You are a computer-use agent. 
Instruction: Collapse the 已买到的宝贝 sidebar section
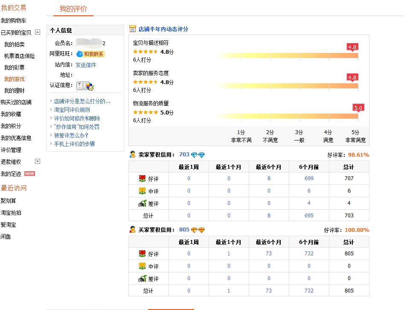38,32
